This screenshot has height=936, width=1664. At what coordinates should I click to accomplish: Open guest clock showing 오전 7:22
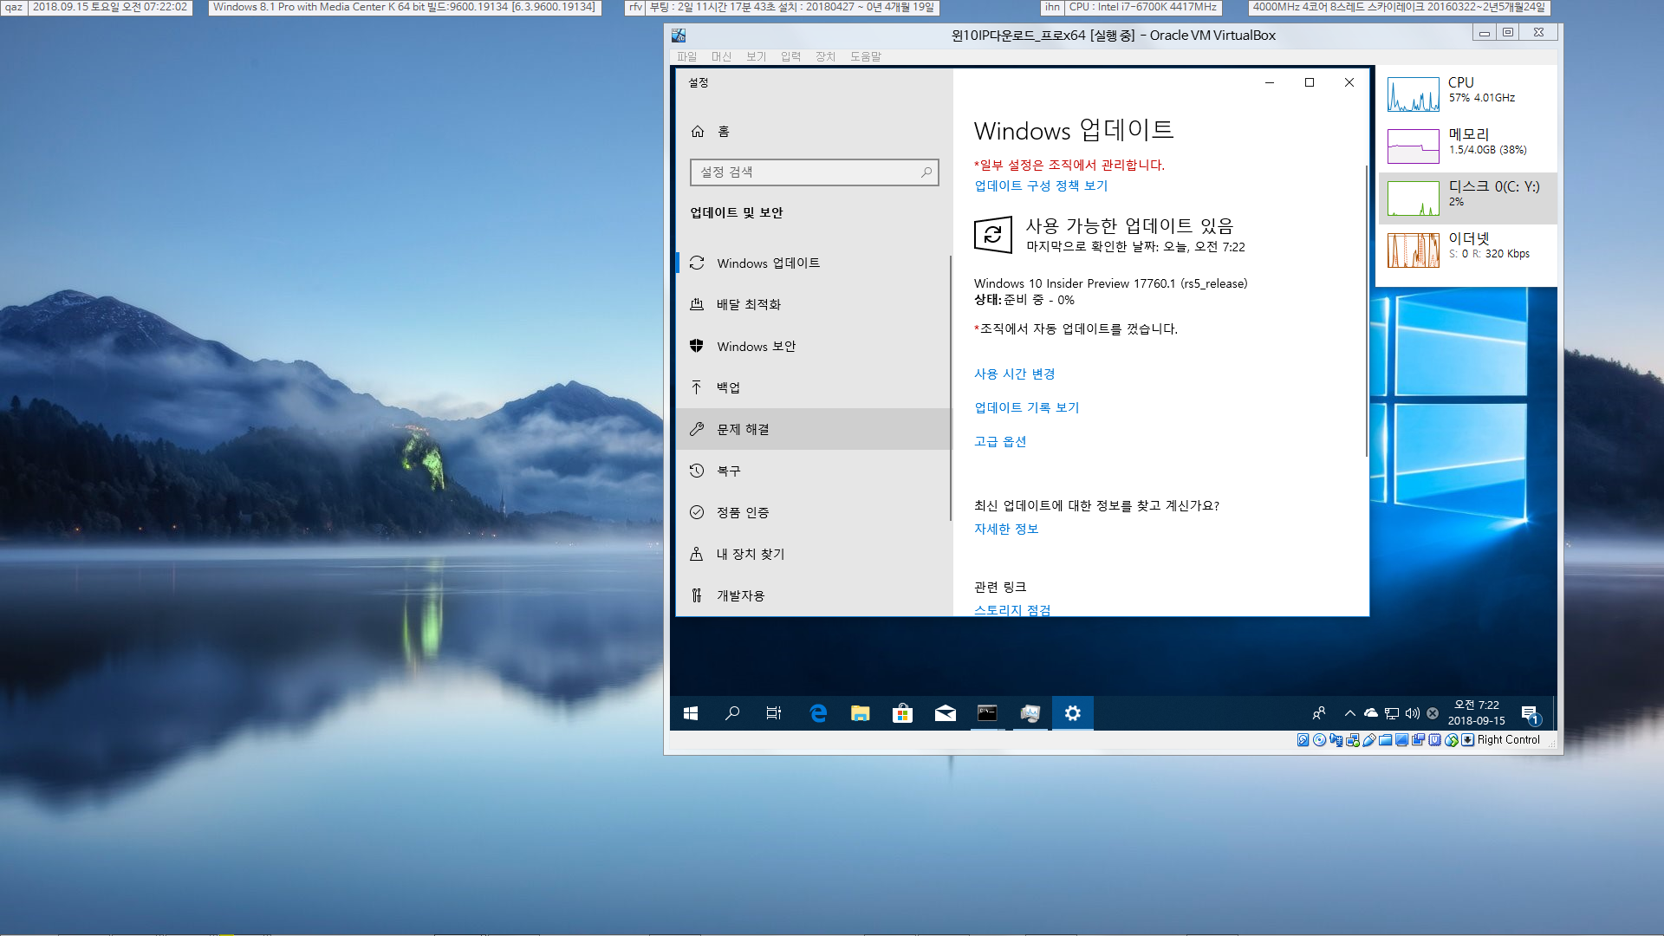tap(1476, 712)
